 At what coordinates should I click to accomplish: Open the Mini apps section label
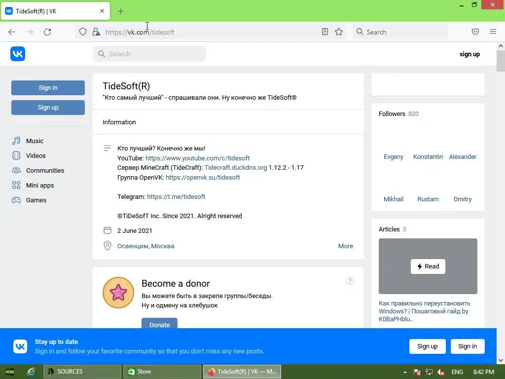coord(40,186)
